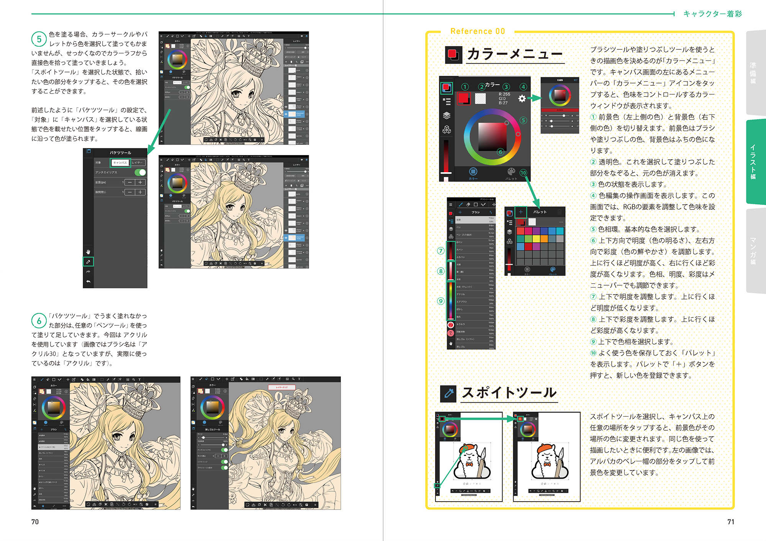Select the eraser tool in brush panel toolbar

pos(468,204)
